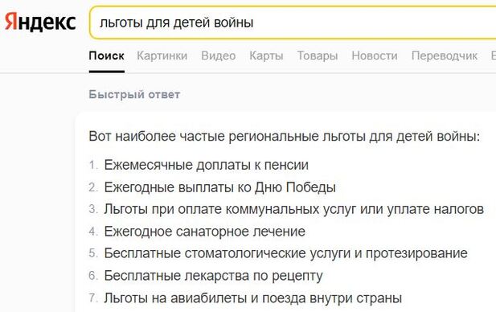Screen dimensions: 496x312
Task: Click item Ежегодное санаторное лечение
Action: coord(205,232)
